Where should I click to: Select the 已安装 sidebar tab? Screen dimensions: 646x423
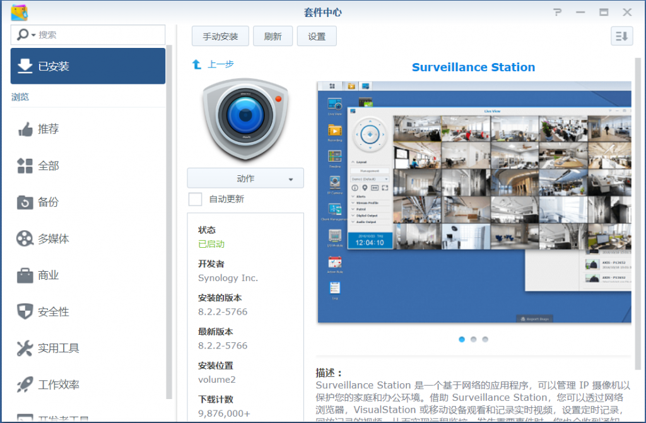88,66
